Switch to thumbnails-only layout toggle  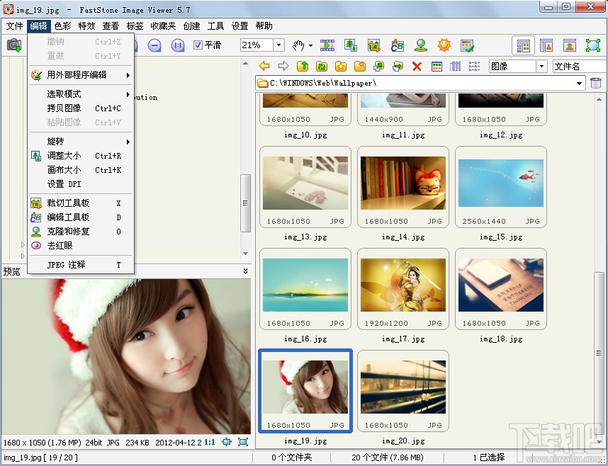(x=523, y=45)
